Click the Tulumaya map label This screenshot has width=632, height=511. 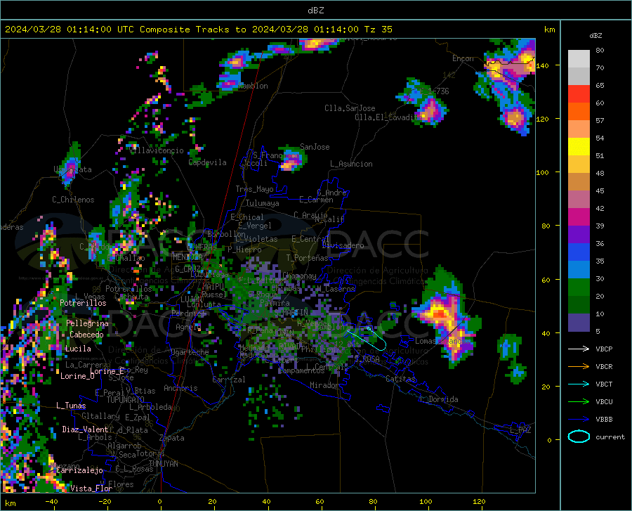point(263,203)
